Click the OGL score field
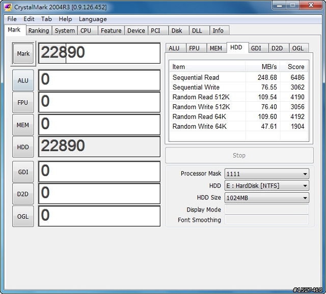 click(99, 216)
